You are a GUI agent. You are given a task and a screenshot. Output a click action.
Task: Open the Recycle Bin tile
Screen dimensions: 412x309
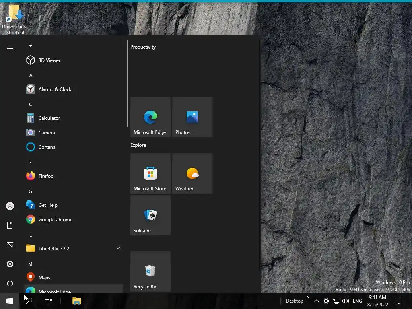click(150, 272)
